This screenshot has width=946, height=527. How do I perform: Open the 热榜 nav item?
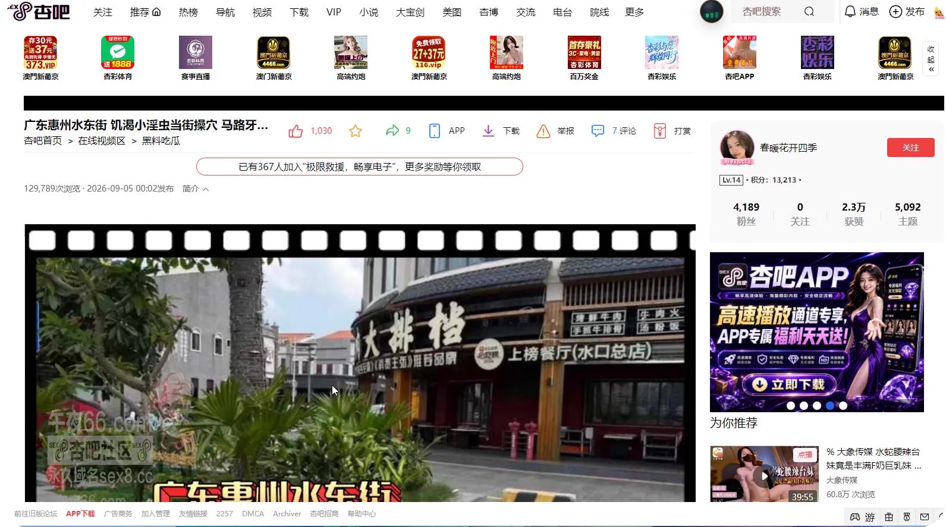pos(188,12)
